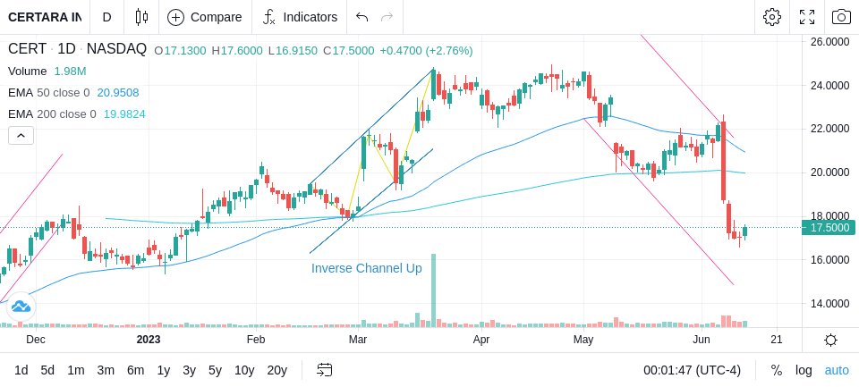This screenshot has height=387, width=859.
Task: Set range to 3y
Action: [x=189, y=370]
